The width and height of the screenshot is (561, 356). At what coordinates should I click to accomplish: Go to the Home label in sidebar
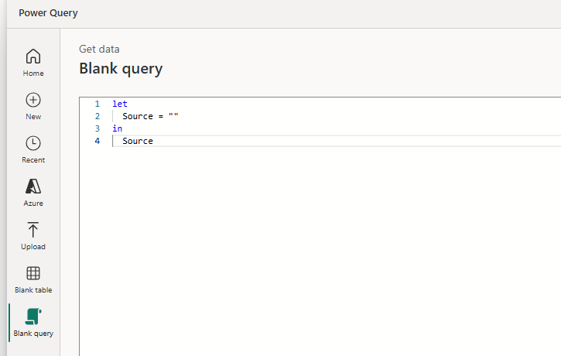tap(33, 74)
